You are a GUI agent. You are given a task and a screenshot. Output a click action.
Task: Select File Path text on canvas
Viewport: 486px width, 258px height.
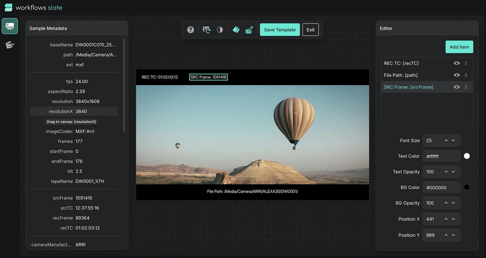click(252, 191)
